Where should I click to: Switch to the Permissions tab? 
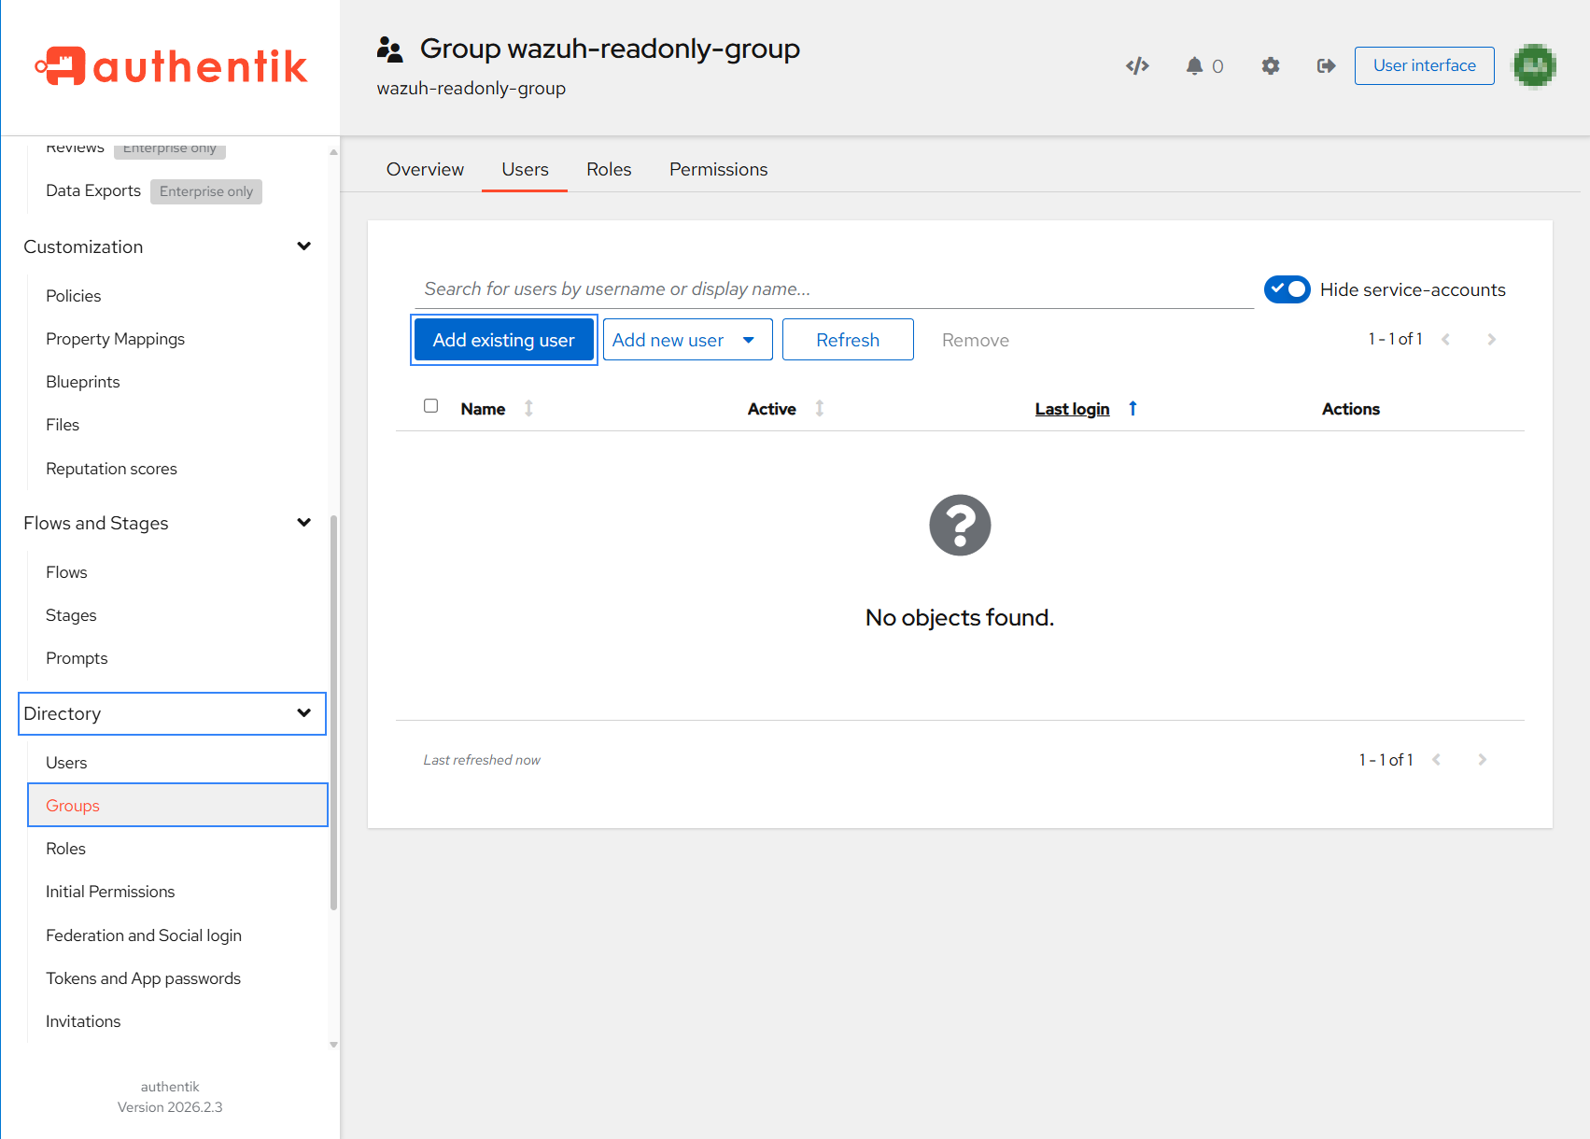coord(718,169)
